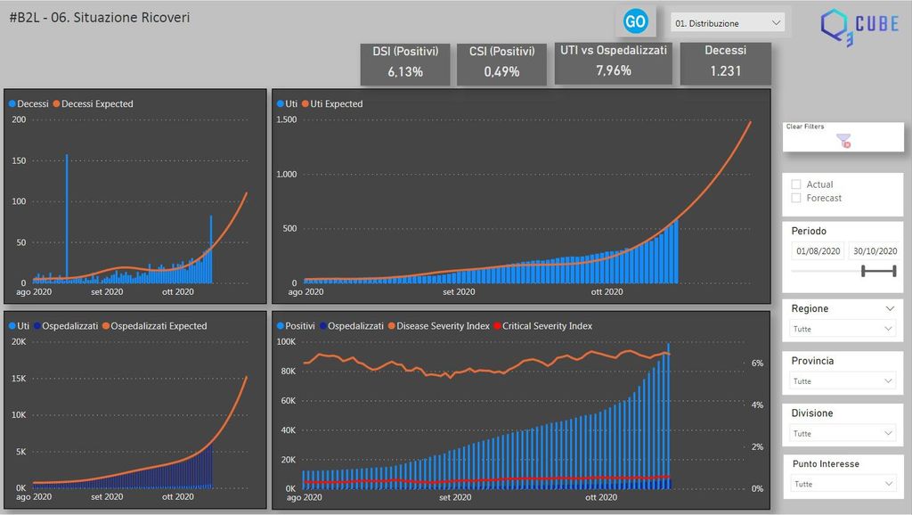This screenshot has width=912, height=515.
Task: Click the Clear Filters funnel icon
Action: (x=843, y=140)
